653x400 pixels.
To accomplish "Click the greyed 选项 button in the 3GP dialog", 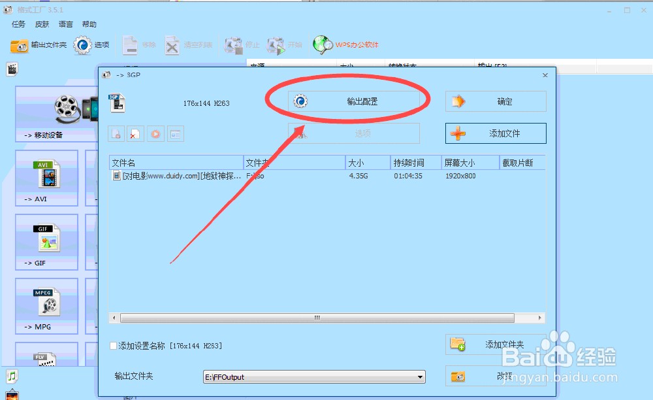I will (x=353, y=133).
